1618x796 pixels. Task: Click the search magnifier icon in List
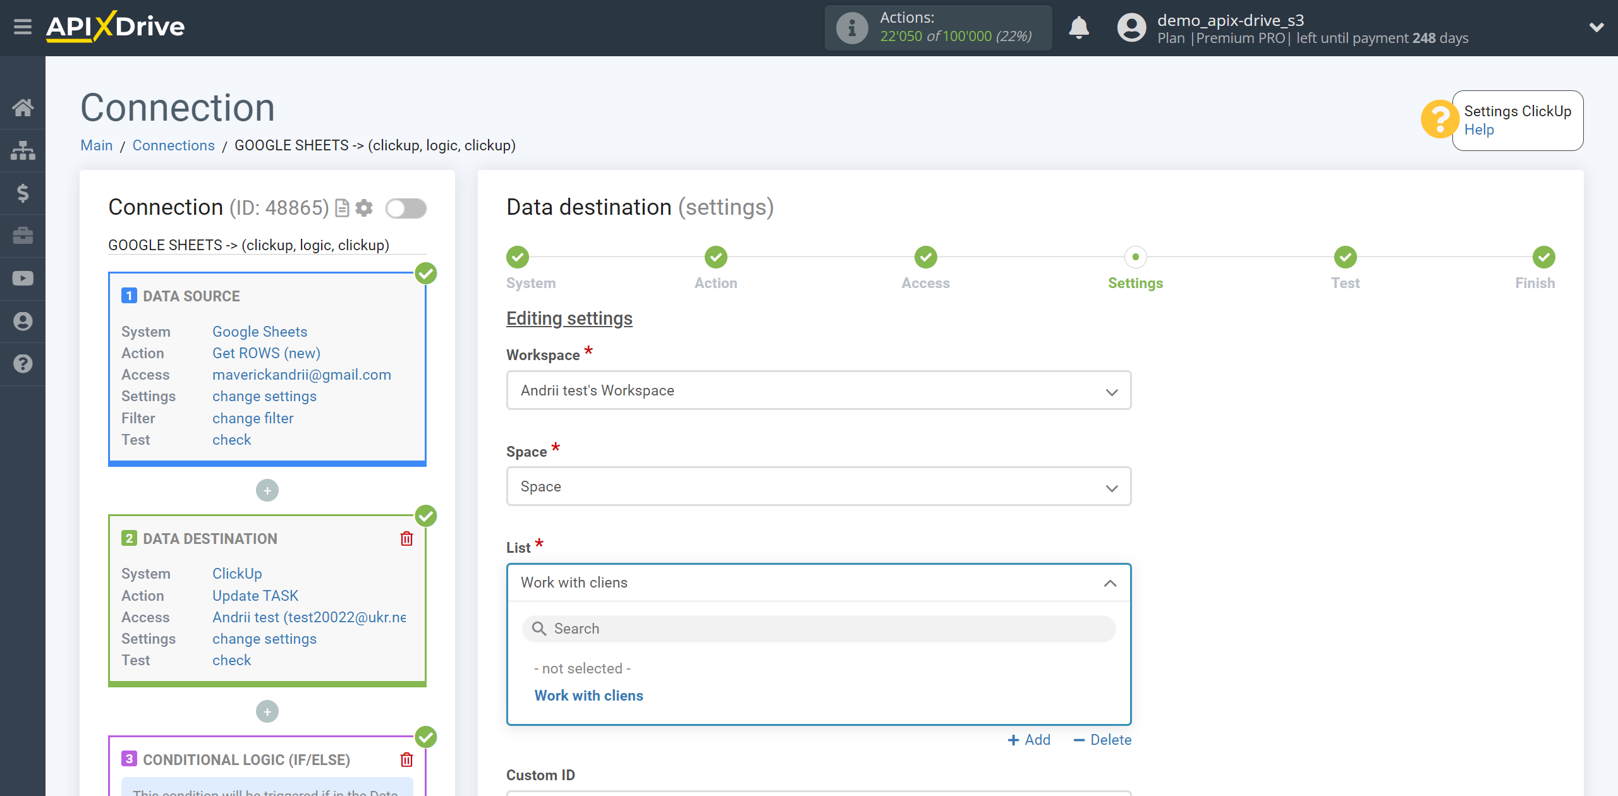[x=538, y=629]
